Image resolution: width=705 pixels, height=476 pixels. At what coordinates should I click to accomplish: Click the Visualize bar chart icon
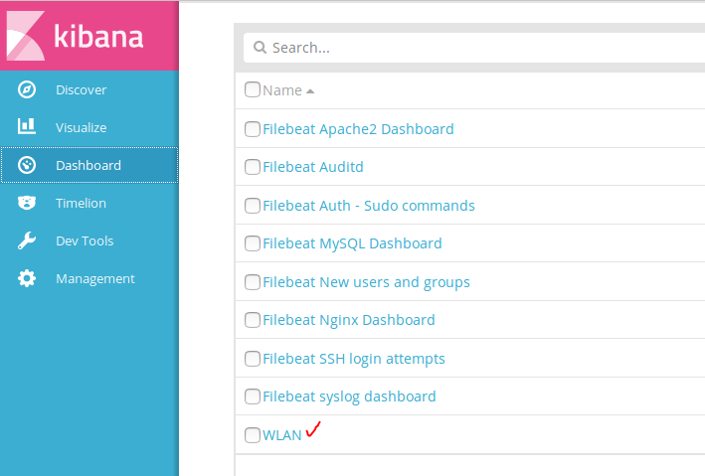[x=27, y=127]
